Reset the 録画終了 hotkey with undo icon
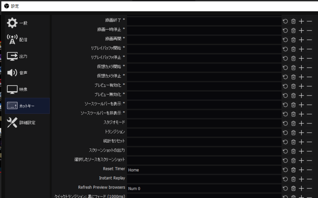This screenshot has width=318, height=198. pyautogui.click(x=285, y=21)
